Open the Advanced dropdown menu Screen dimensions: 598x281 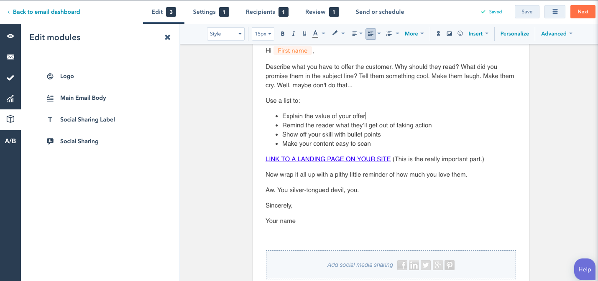point(557,34)
